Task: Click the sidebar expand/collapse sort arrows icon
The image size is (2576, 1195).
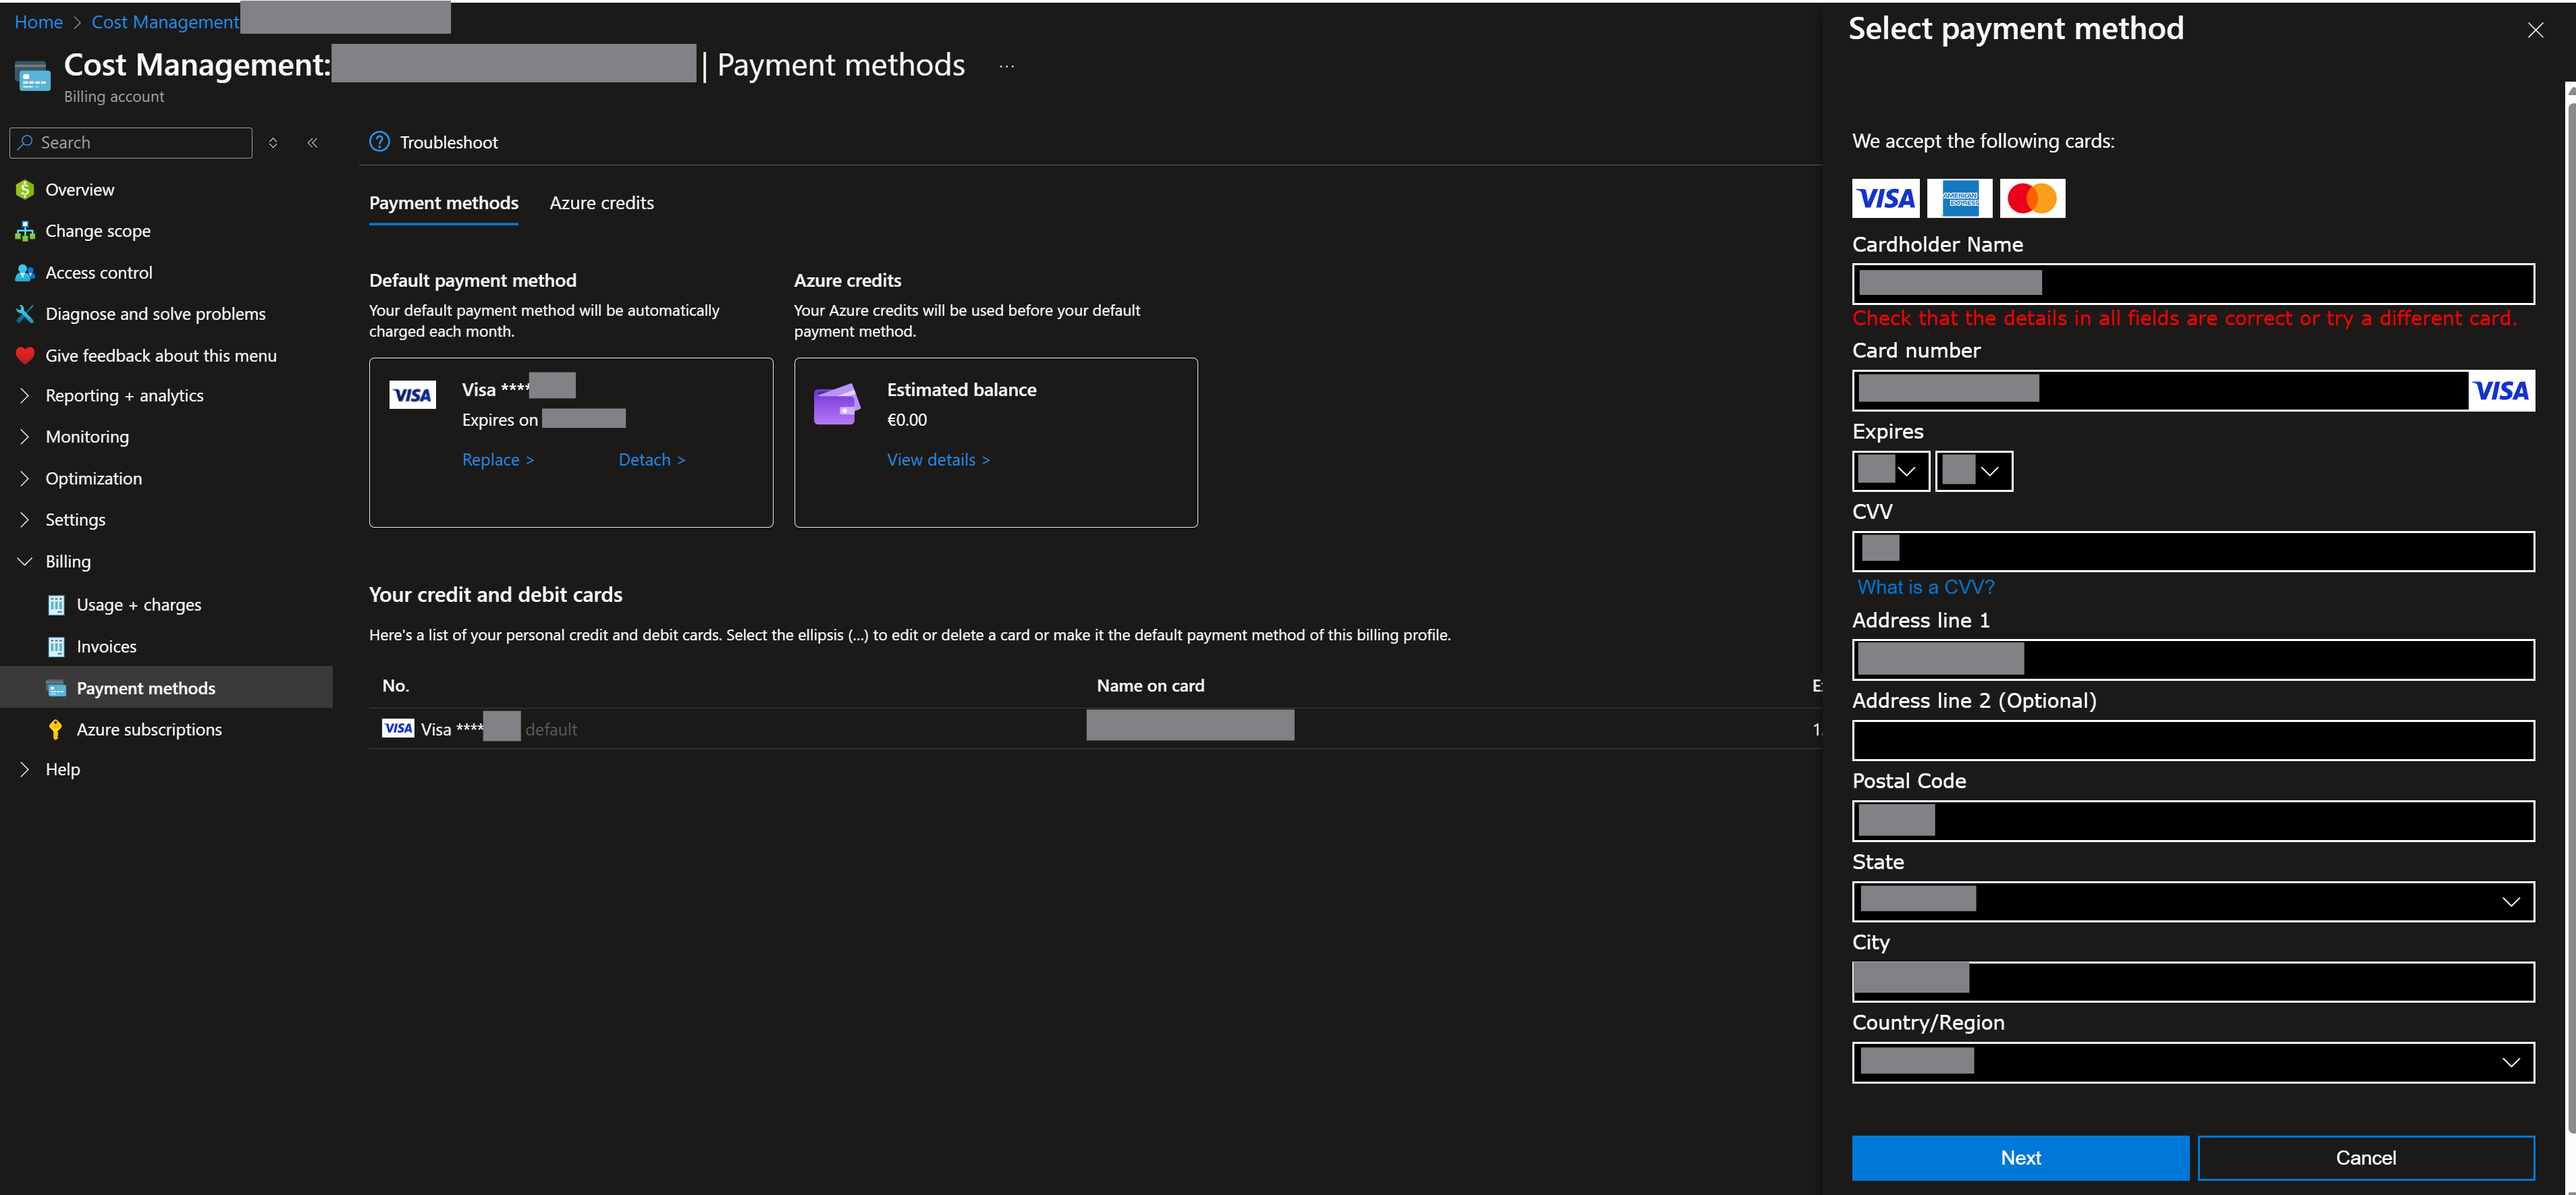Action: coord(273,143)
